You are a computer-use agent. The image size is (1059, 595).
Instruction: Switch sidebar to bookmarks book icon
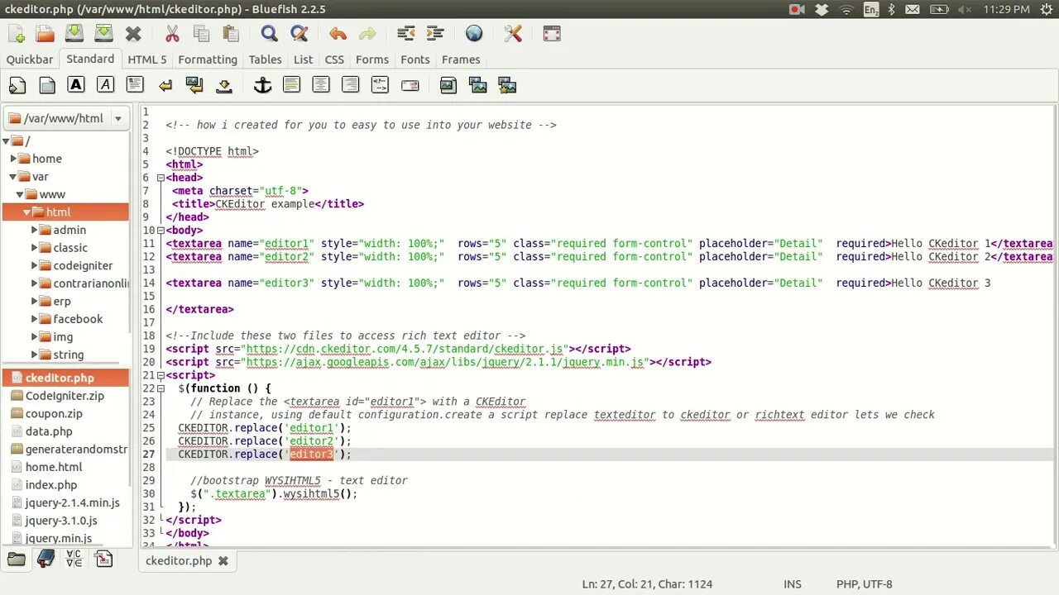pyautogui.click(x=46, y=559)
